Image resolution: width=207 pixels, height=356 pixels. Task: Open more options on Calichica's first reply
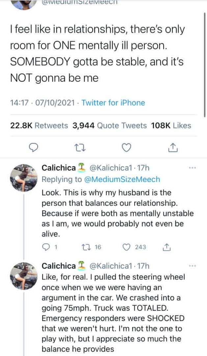point(192,168)
